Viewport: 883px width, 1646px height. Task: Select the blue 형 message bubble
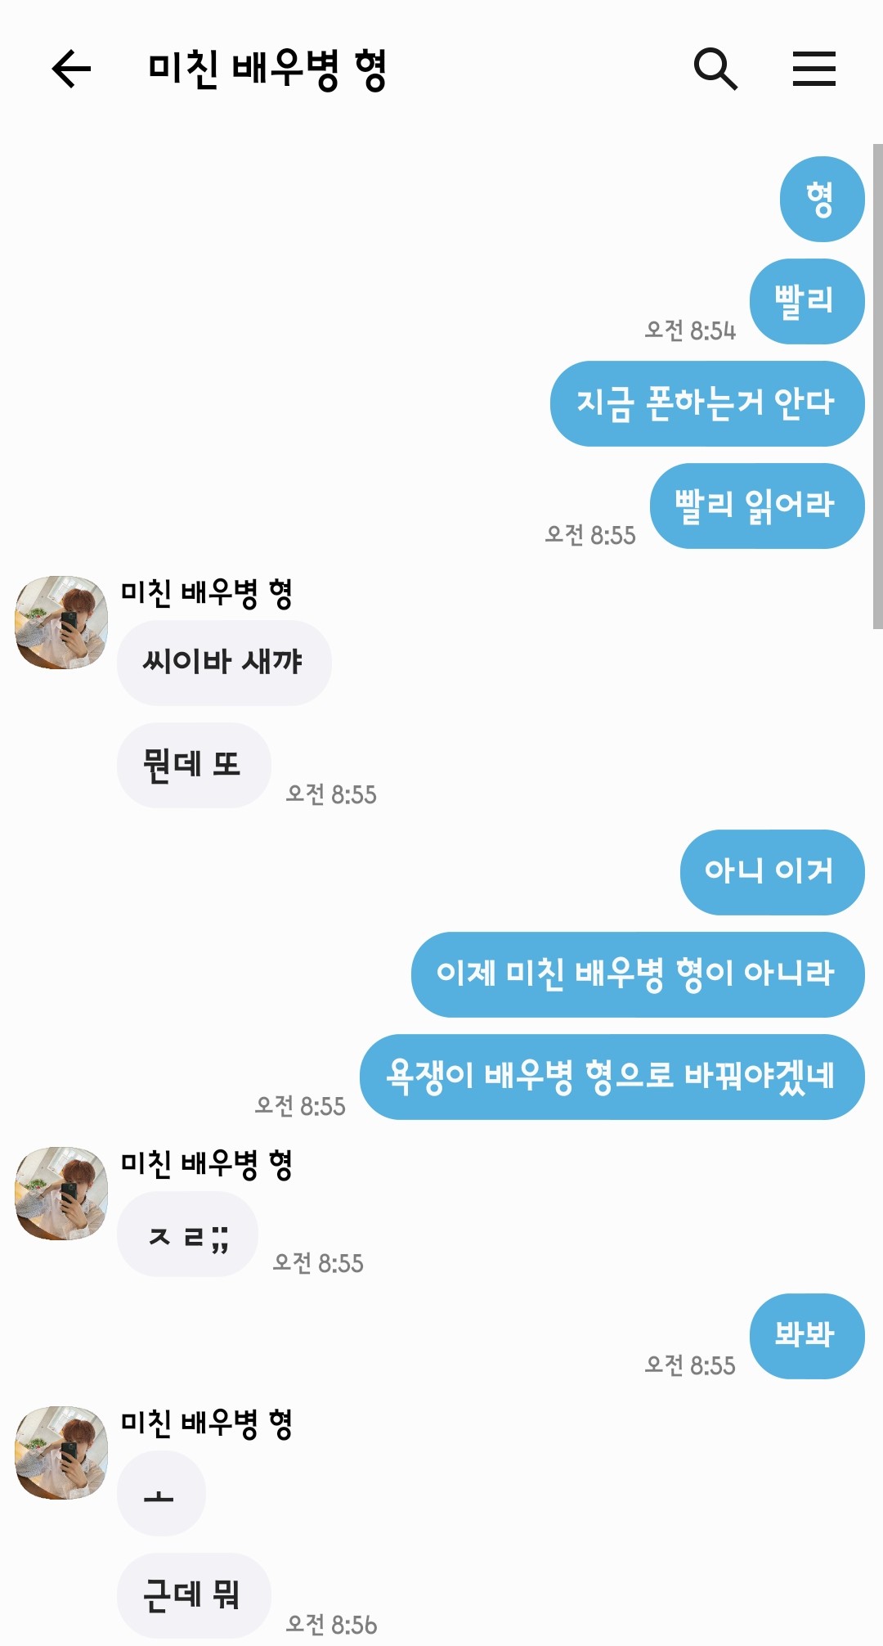822,199
